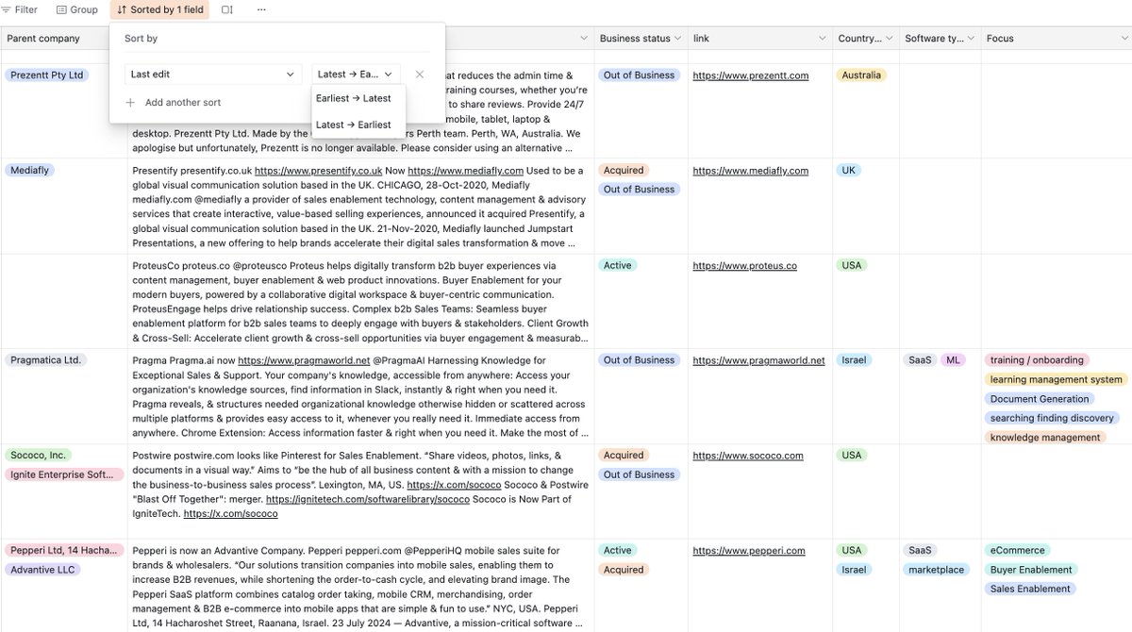1132x632 pixels.
Task: Open the row height icon in toolbar
Action: (227, 9)
